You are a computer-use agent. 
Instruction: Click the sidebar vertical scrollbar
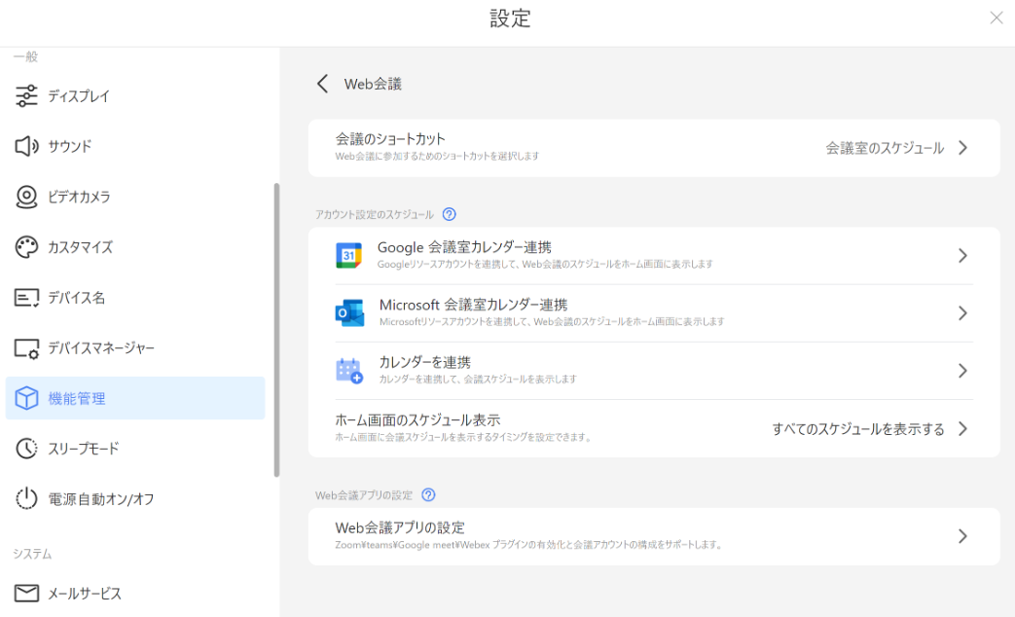[x=276, y=331]
